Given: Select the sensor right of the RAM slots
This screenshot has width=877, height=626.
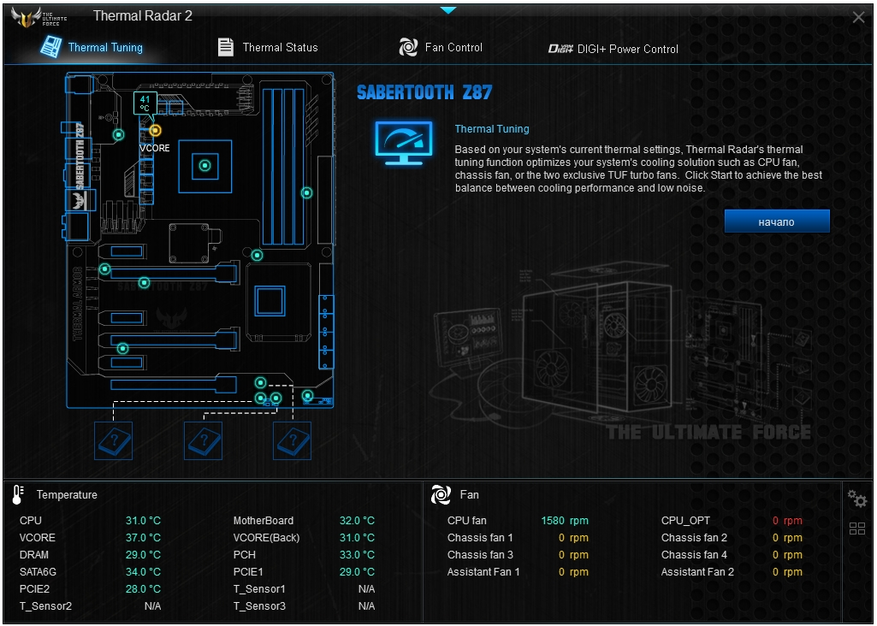Looking at the screenshot, I should pos(306,192).
